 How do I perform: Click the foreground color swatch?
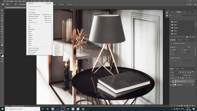point(1,55)
